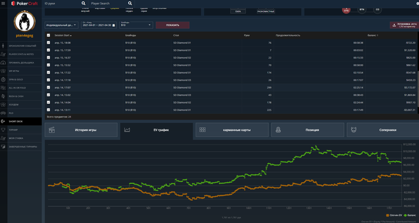419x223 pixels.
Task: Click the PokerCraft logo
Action: (x=25, y=4)
